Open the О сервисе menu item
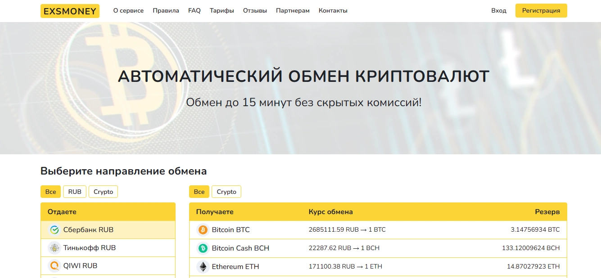601x278 pixels. click(x=128, y=11)
